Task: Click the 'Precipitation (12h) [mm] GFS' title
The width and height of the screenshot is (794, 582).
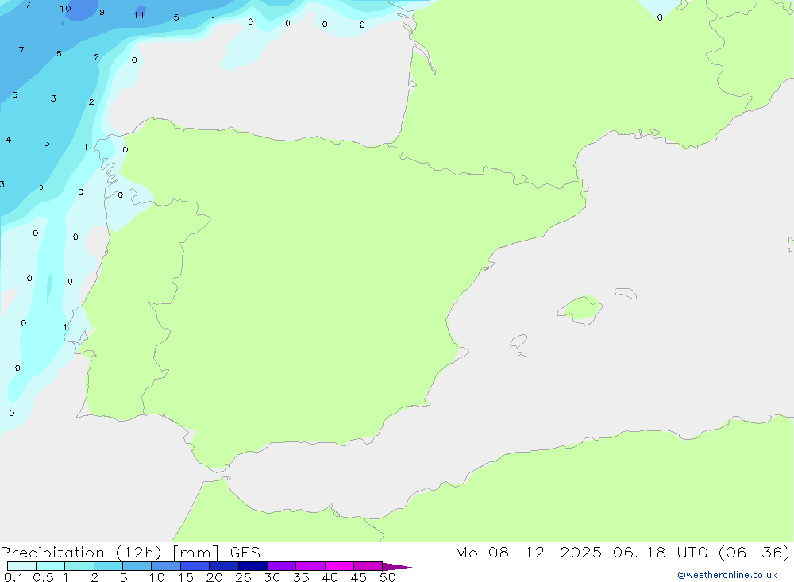Action: pyautogui.click(x=131, y=552)
